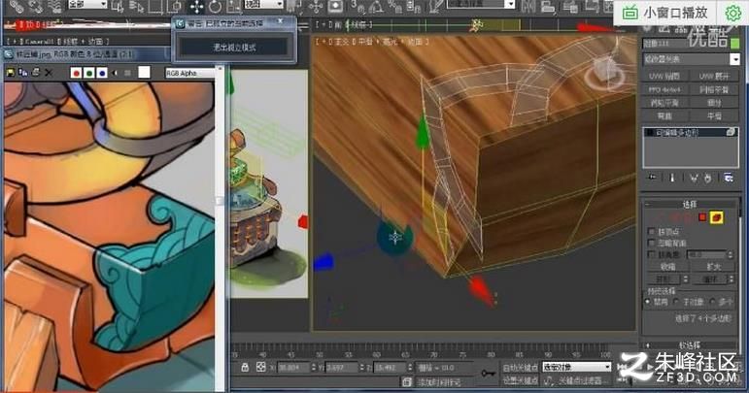Click Shrink selection button
Viewport: 749px width, 393px height.
point(667,267)
